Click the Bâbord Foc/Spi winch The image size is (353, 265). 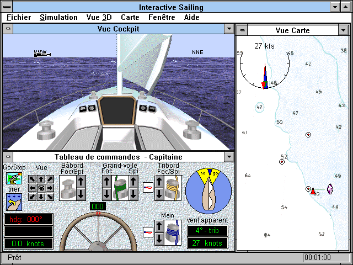[x=68, y=188]
